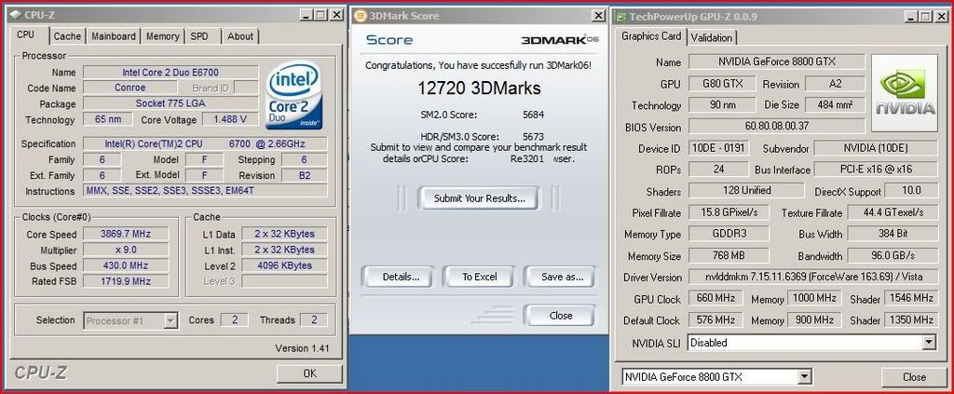Image resolution: width=954 pixels, height=394 pixels.
Task: Click the Technology value 65 nm in CPU-Z
Action: coord(108,119)
